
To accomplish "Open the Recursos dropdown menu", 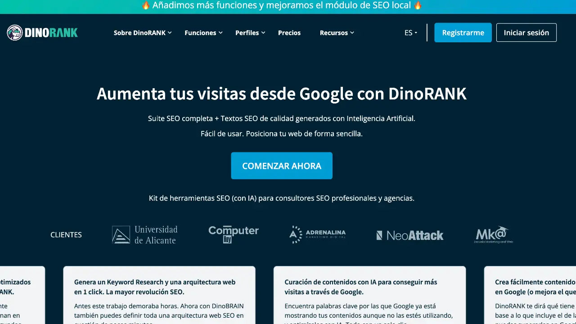I will 334,32.
